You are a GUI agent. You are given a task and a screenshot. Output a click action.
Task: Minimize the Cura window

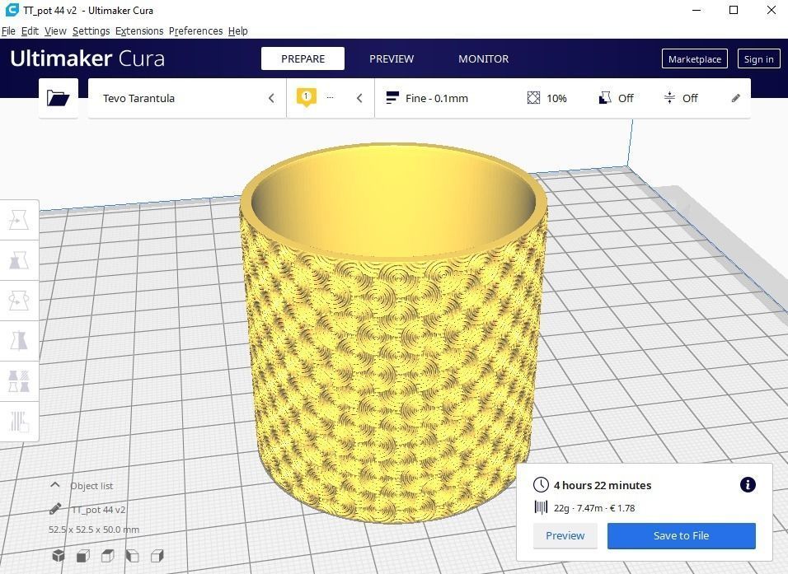tap(697, 10)
